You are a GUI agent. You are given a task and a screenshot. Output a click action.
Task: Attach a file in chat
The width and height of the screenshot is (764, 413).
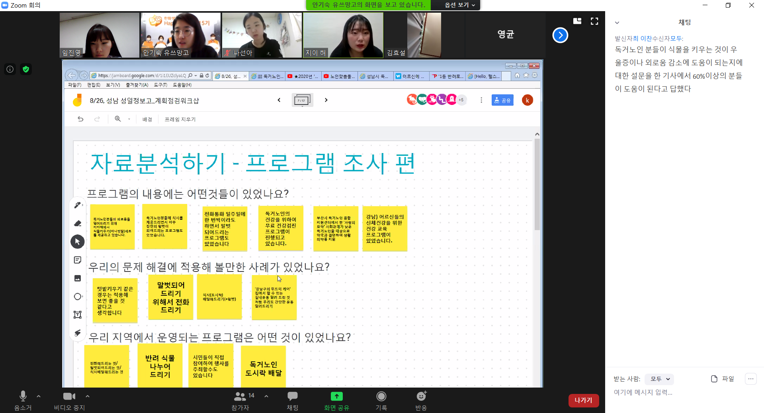722,379
